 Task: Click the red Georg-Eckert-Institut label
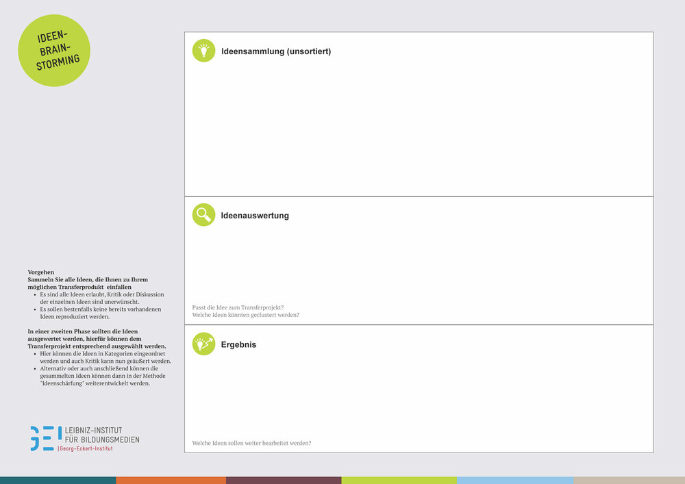point(86,448)
